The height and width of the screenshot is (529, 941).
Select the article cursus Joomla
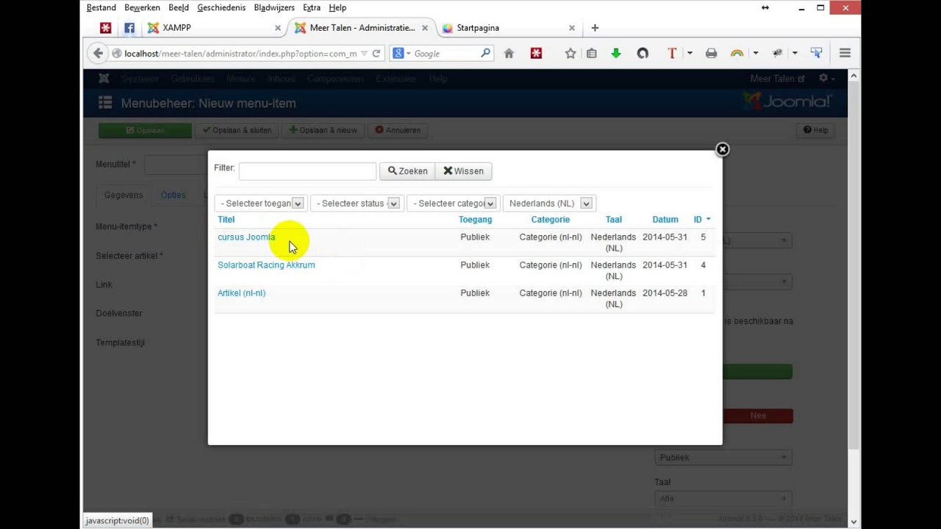click(x=246, y=237)
